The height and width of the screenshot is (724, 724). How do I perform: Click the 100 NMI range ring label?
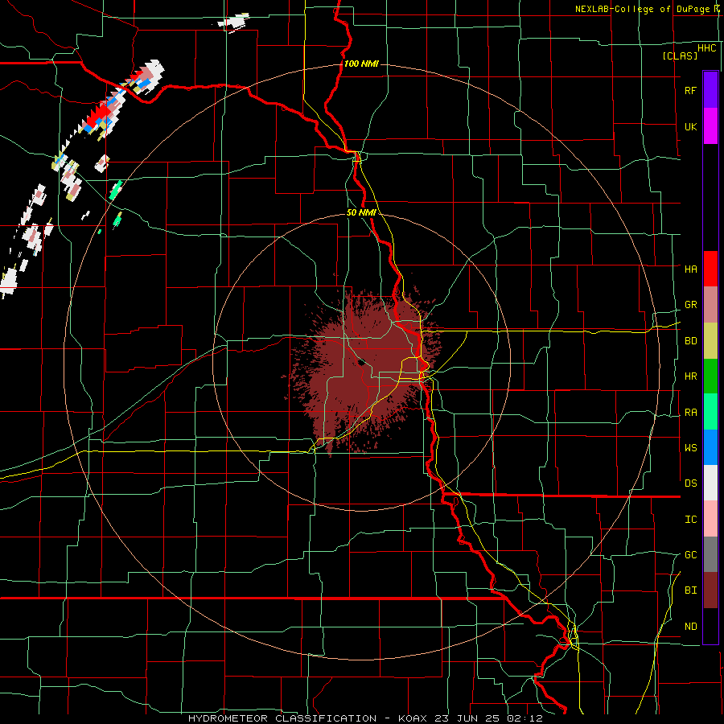tap(361, 64)
